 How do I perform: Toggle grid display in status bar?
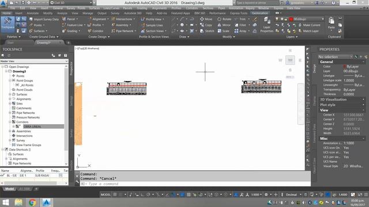[x=115, y=195]
